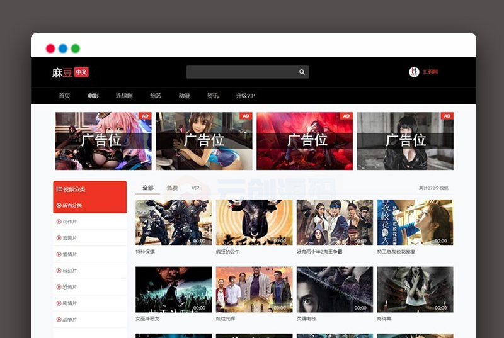This screenshot has height=338, width=504.
Task: Click the 特种保镖 title text
Action: [x=145, y=252]
